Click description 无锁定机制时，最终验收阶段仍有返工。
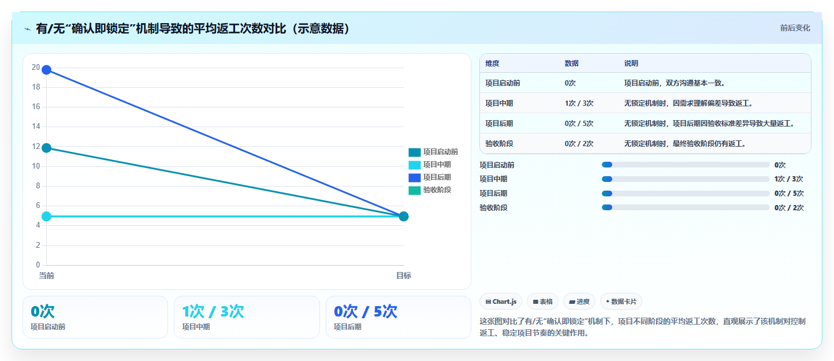Screen dimensions: 834x361 685,144
